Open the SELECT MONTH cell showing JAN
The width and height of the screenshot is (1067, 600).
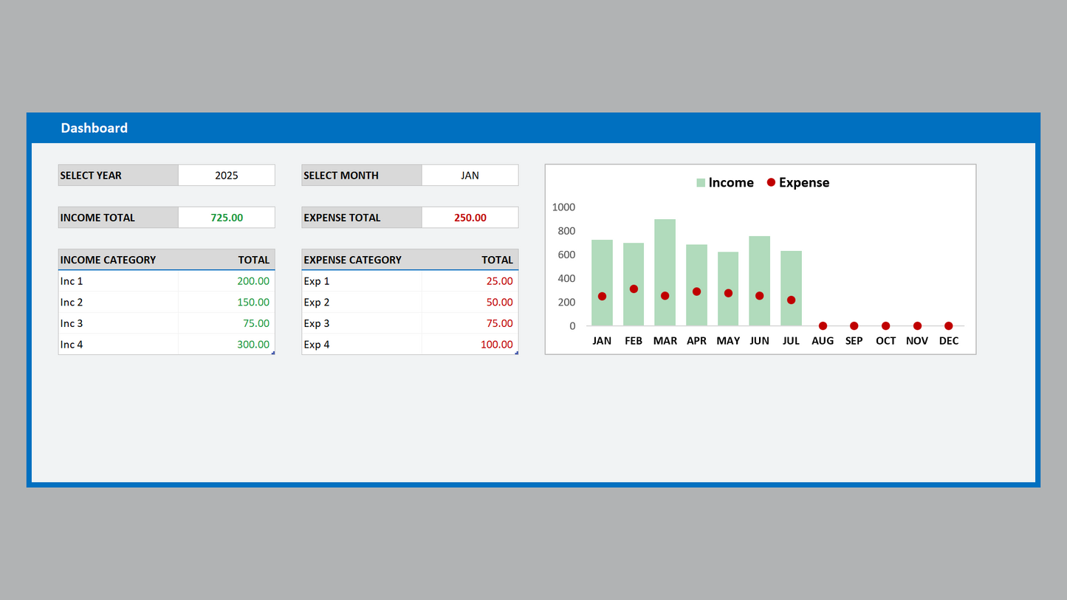click(x=470, y=175)
